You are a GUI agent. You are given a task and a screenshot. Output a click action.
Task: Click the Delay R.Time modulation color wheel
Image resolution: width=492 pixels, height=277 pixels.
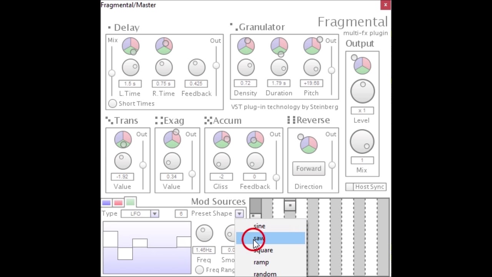164,46
